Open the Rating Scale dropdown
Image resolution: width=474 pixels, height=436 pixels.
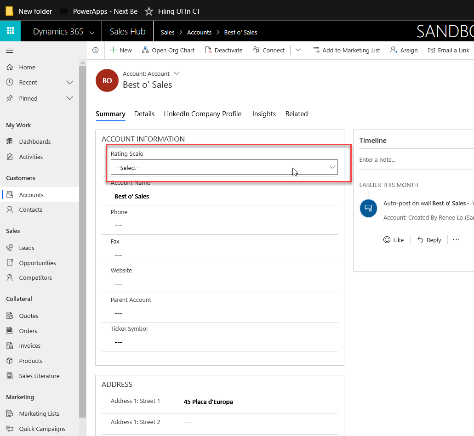tap(224, 168)
